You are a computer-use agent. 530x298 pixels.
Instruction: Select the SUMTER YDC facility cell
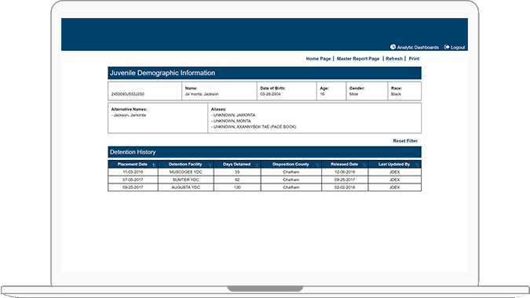click(185, 180)
